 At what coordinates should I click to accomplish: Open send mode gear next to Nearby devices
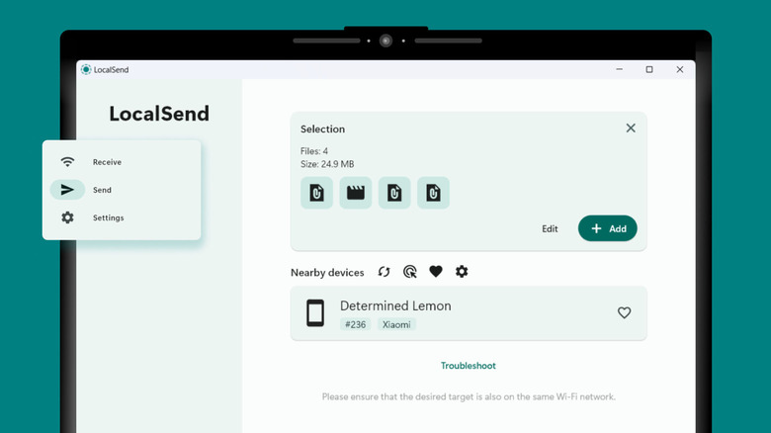click(462, 272)
